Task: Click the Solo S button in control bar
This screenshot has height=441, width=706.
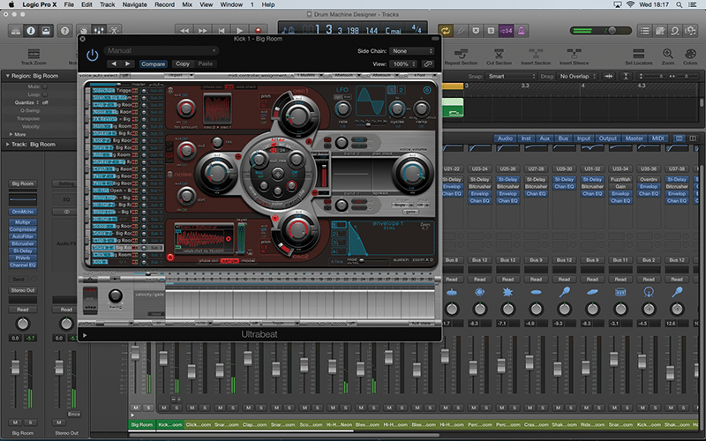Action: click(491, 31)
